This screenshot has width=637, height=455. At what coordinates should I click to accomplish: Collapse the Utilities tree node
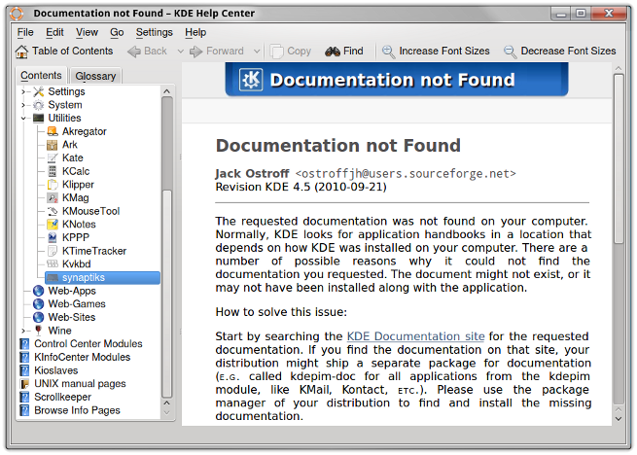[23, 119]
